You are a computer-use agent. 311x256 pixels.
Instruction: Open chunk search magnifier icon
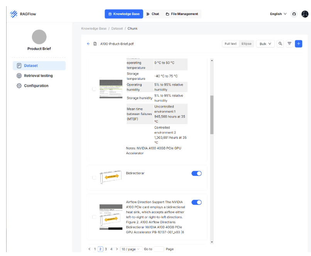tap(280, 44)
